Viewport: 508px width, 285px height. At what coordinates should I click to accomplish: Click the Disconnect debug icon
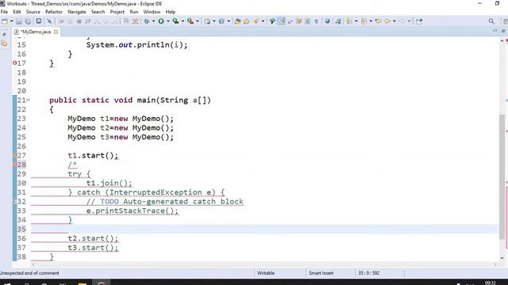pyautogui.click(x=88, y=21)
